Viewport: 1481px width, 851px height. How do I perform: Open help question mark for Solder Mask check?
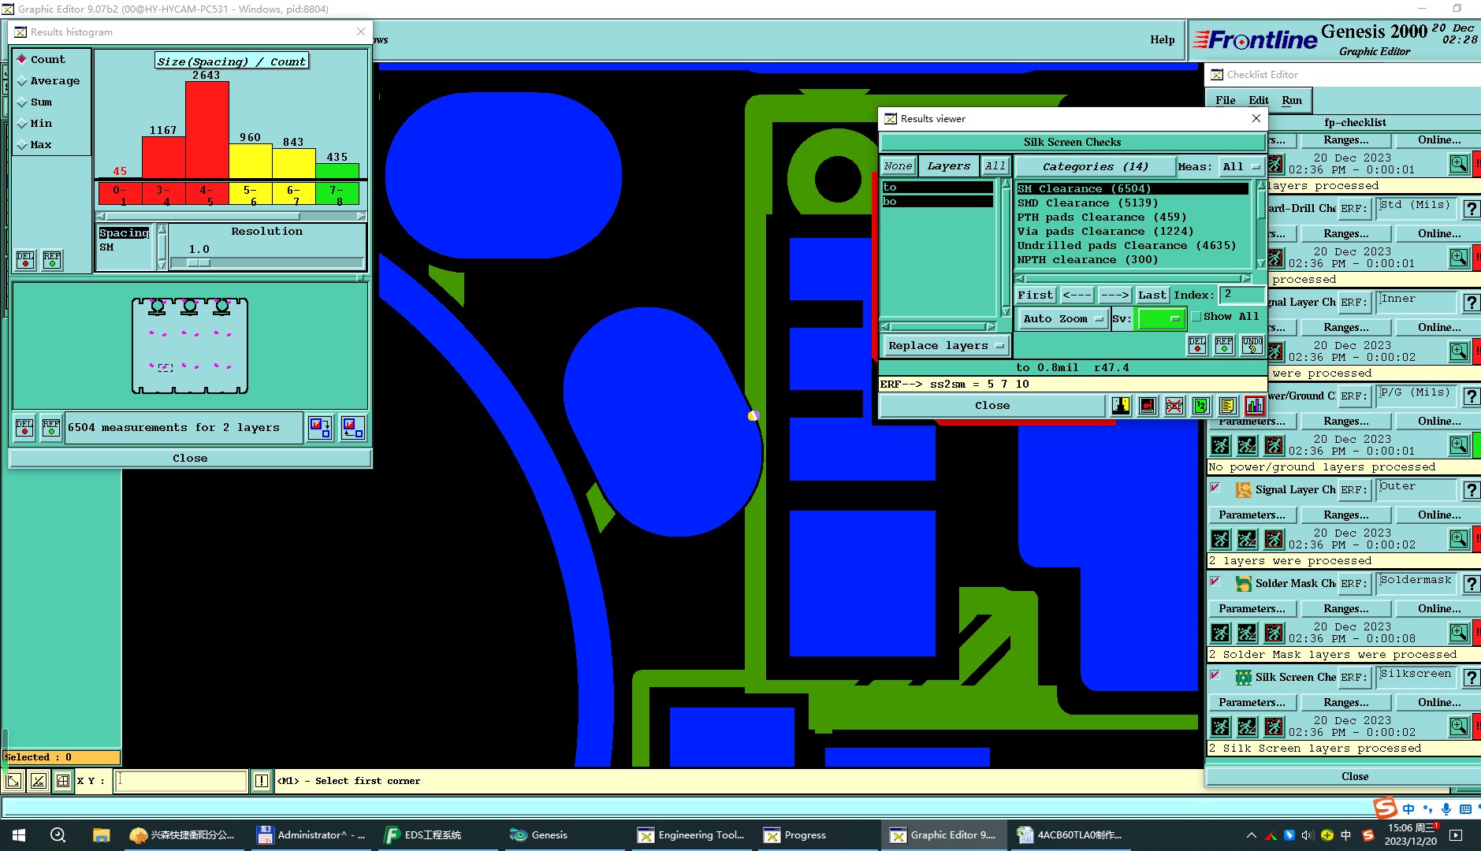(1471, 584)
